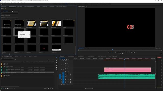Select the Razor tool
The image size is (163, 91).
tap(57, 62)
